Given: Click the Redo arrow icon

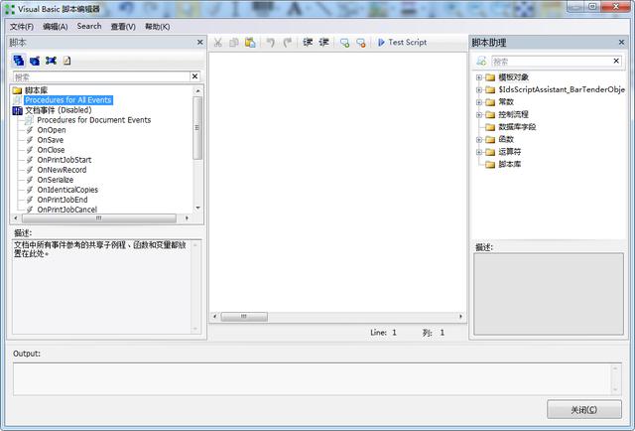Looking at the screenshot, I should (x=288, y=43).
